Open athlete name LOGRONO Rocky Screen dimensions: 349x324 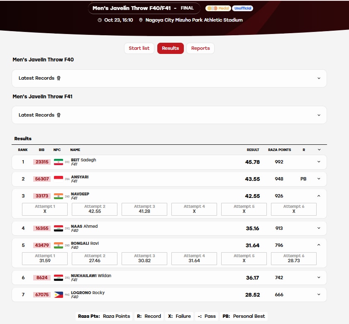pos(88,292)
